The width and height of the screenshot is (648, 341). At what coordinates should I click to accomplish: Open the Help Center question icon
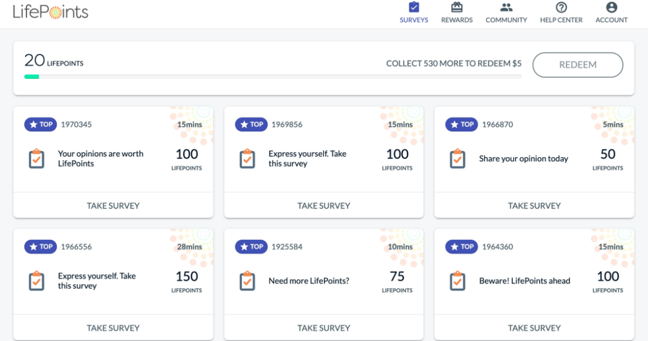click(x=561, y=8)
